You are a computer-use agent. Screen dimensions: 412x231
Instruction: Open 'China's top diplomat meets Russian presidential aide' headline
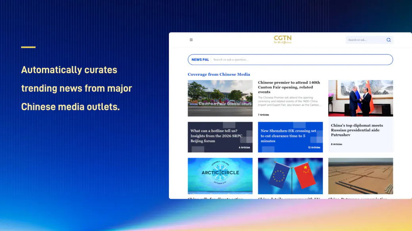pos(357,130)
